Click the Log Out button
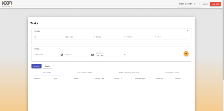 (x=215, y=4)
